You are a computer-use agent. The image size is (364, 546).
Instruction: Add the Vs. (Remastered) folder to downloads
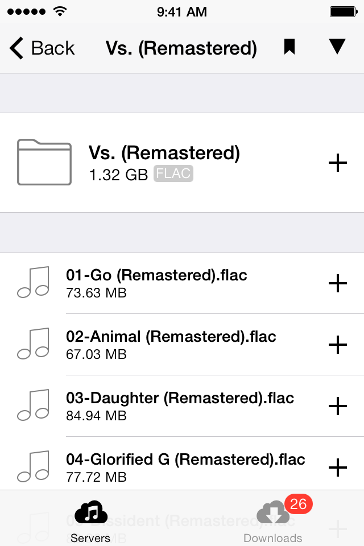(x=337, y=163)
